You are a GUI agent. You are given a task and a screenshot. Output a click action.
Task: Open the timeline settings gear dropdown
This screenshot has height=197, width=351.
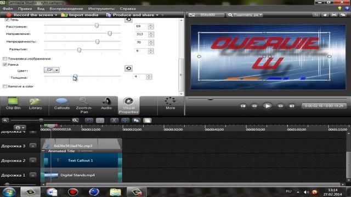point(20,128)
